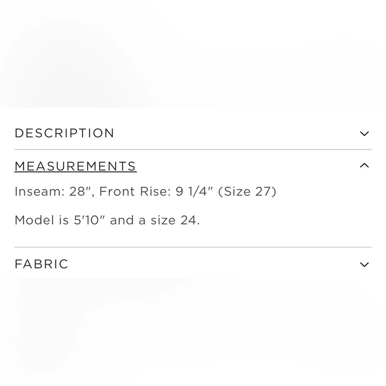386x386 pixels.
Task: Click the underlined MEASUREMENTS heading
Action: [x=75, y=166]
